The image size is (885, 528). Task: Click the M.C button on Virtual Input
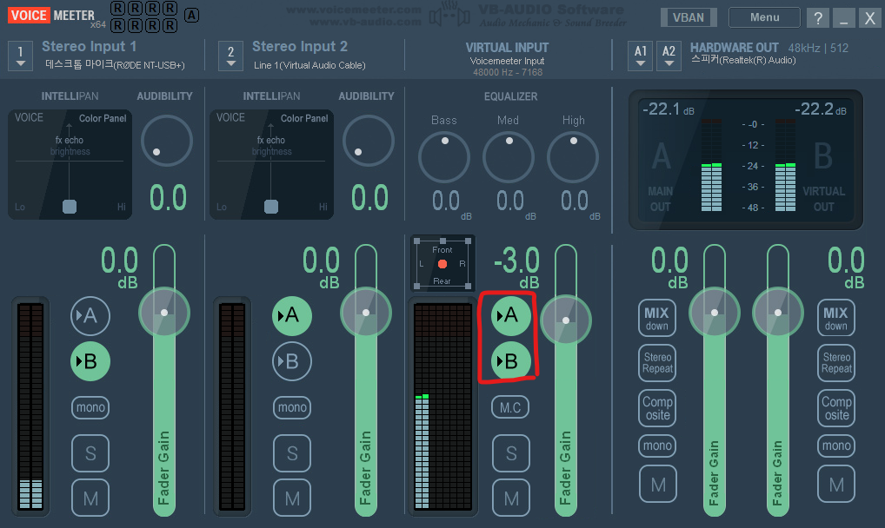(511, 407)
